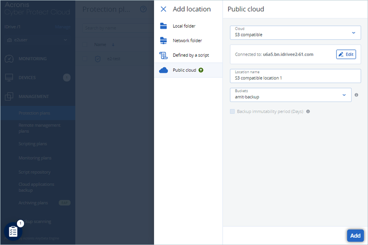Open the Buckets amit-backup dropdown

point(291,95)
